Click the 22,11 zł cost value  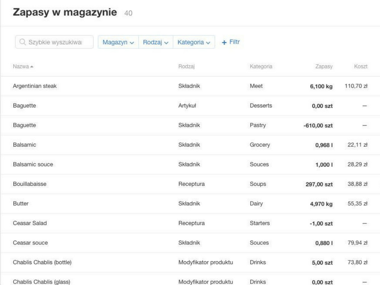pos(358,145)
